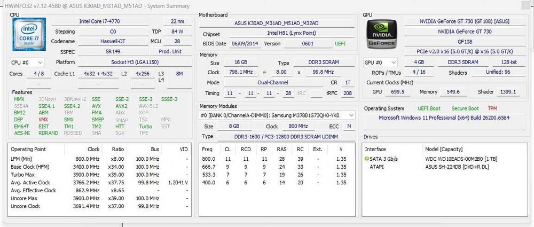Select the WDC WD10EADS-00M2B0 [1 TB] drive row

point(444,159)
